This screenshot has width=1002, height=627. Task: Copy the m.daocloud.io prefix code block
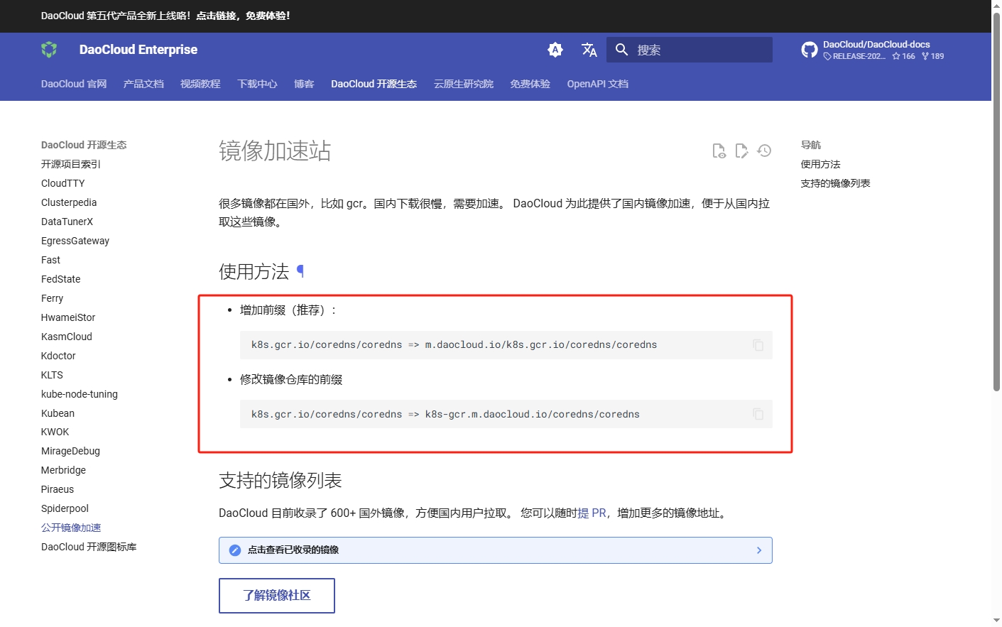[758, 345]
